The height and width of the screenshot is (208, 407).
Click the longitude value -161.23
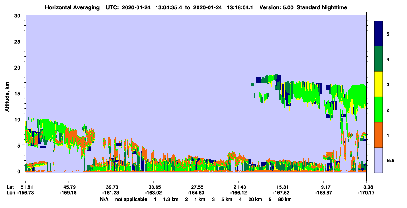coord(111,193)
